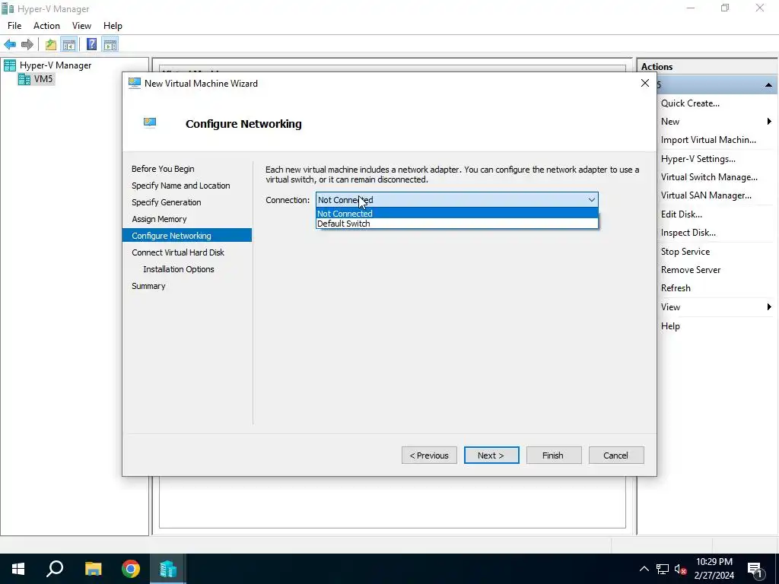Open the File menu
This screenshot has height=584, width=779.
click(x=14, y=26)
